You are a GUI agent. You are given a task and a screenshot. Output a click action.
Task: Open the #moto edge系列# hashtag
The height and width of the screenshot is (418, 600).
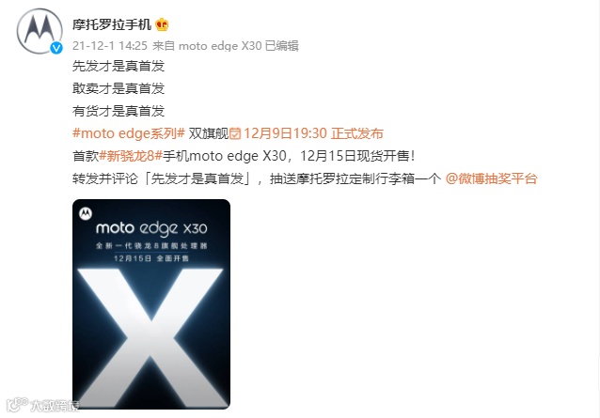(x=129, y=133)
